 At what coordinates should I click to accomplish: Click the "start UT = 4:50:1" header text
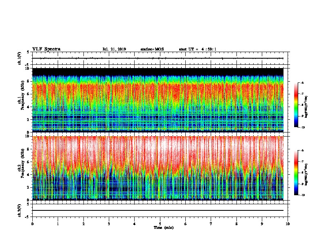point(198,49)
